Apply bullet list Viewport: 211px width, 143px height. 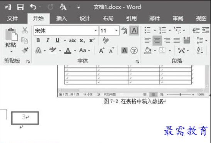click(x=147, y=30)
